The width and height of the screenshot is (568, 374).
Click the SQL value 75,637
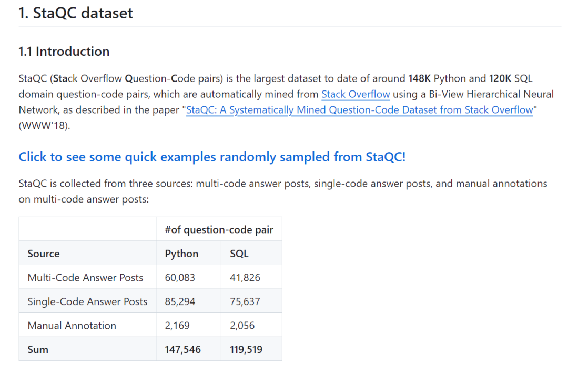pyautogui.click(x=245, y=301)
